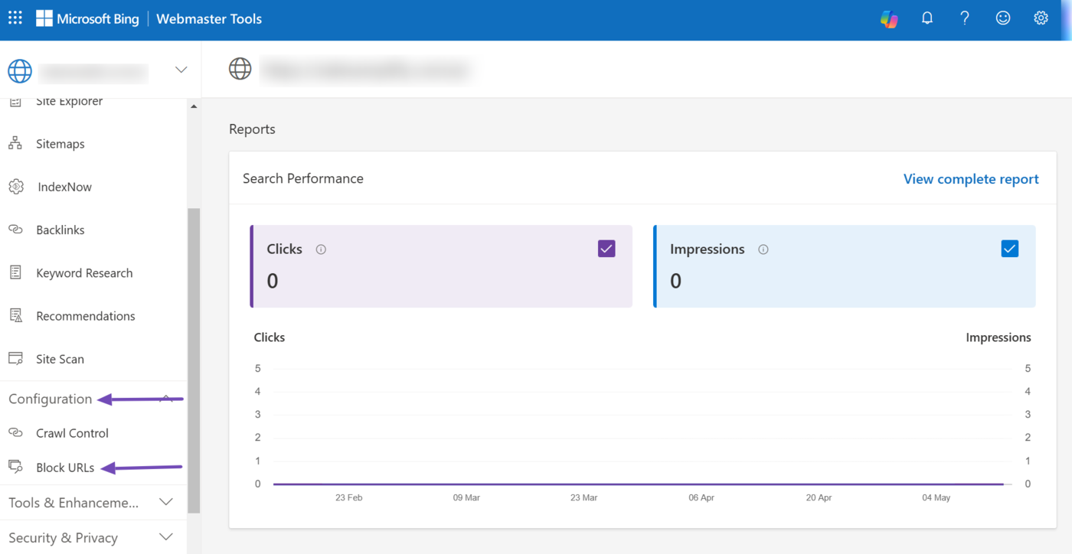The height and width of the screenshot is (554, 1072).
Task: Click the Impressions info icon
Action: (x=763, y=249)
